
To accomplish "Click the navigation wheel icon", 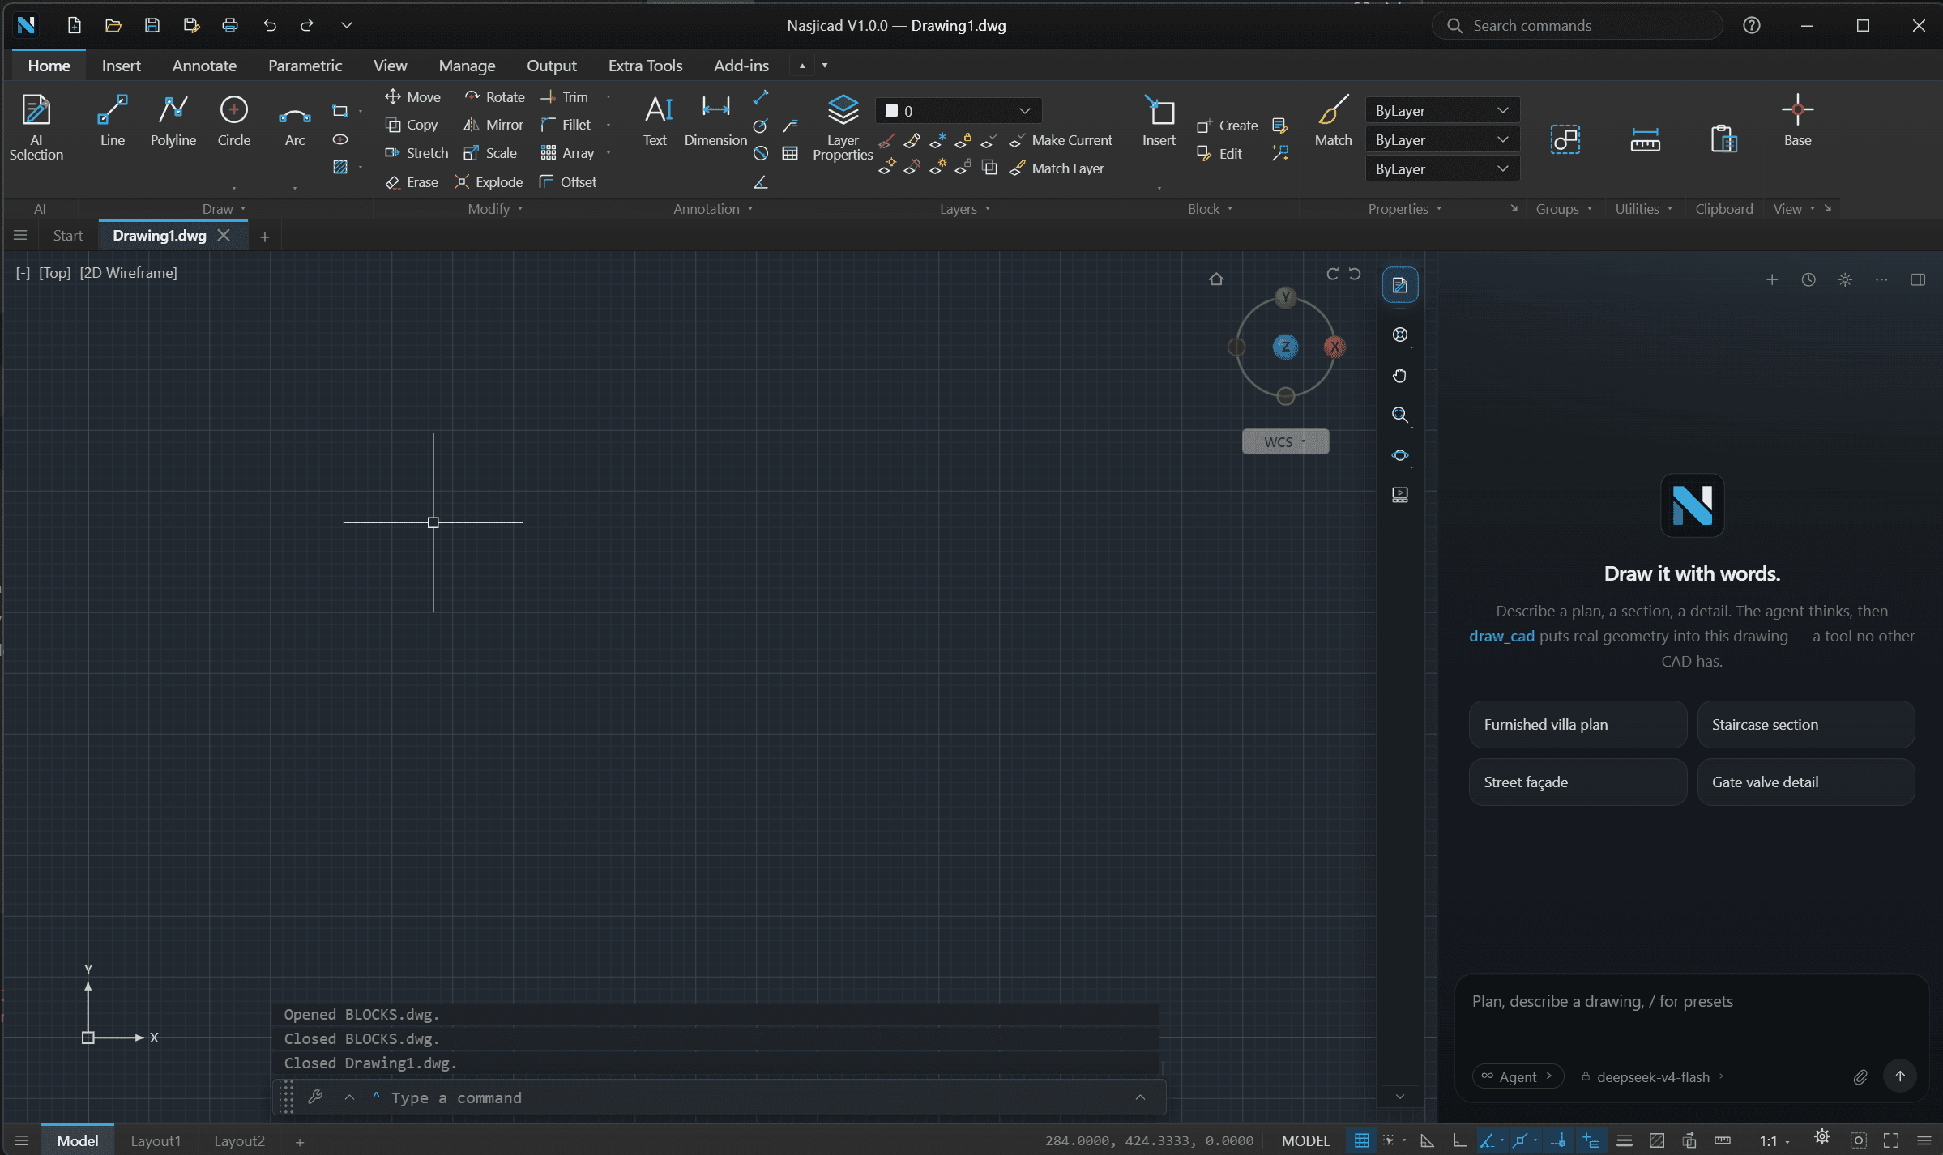I will point(1399,335).
